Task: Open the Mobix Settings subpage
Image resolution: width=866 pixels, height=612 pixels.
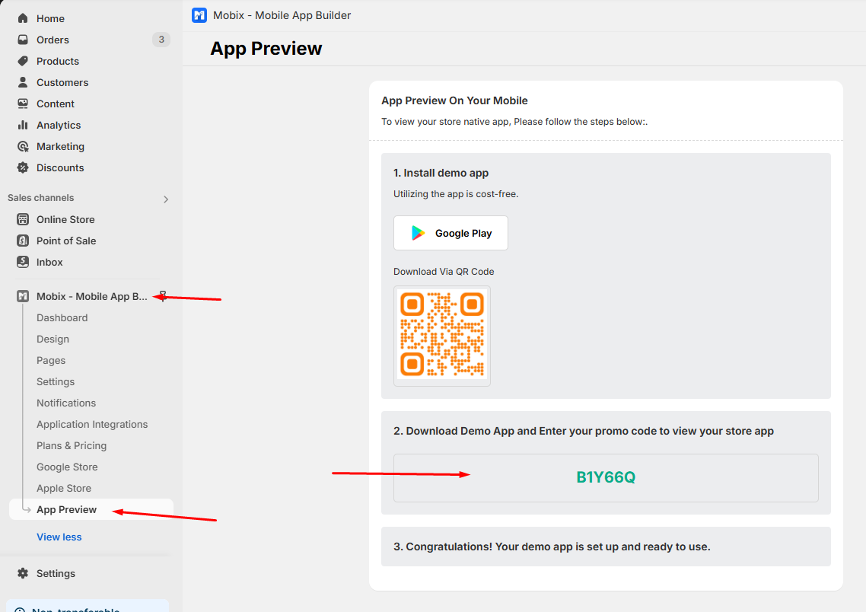Action: click(x=56, y=381)
